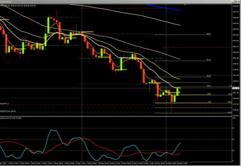Select the buy order line label
Image resolution: width=241 pixels, height=166 pixels.
[8, 111]
